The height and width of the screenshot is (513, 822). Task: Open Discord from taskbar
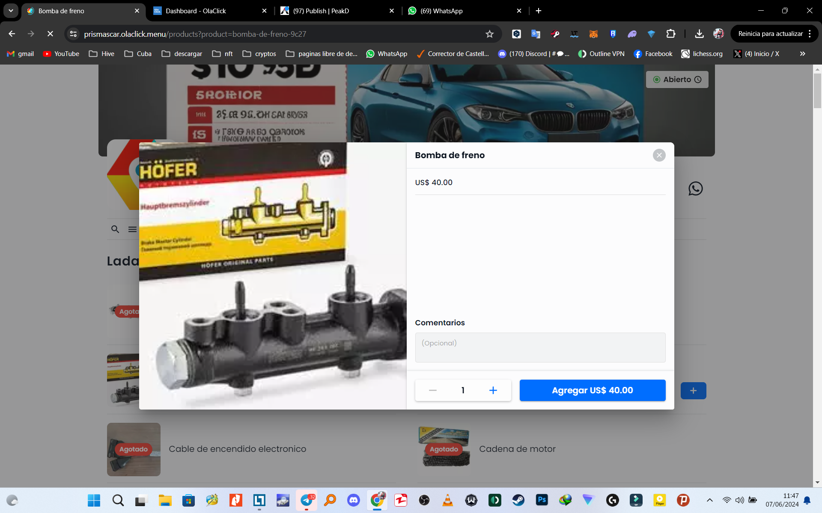tap(354, 500)
